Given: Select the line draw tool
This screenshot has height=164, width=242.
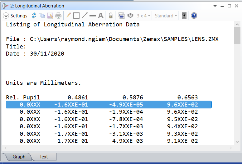Looking at the screenshot, I should [x=93, y=16].
